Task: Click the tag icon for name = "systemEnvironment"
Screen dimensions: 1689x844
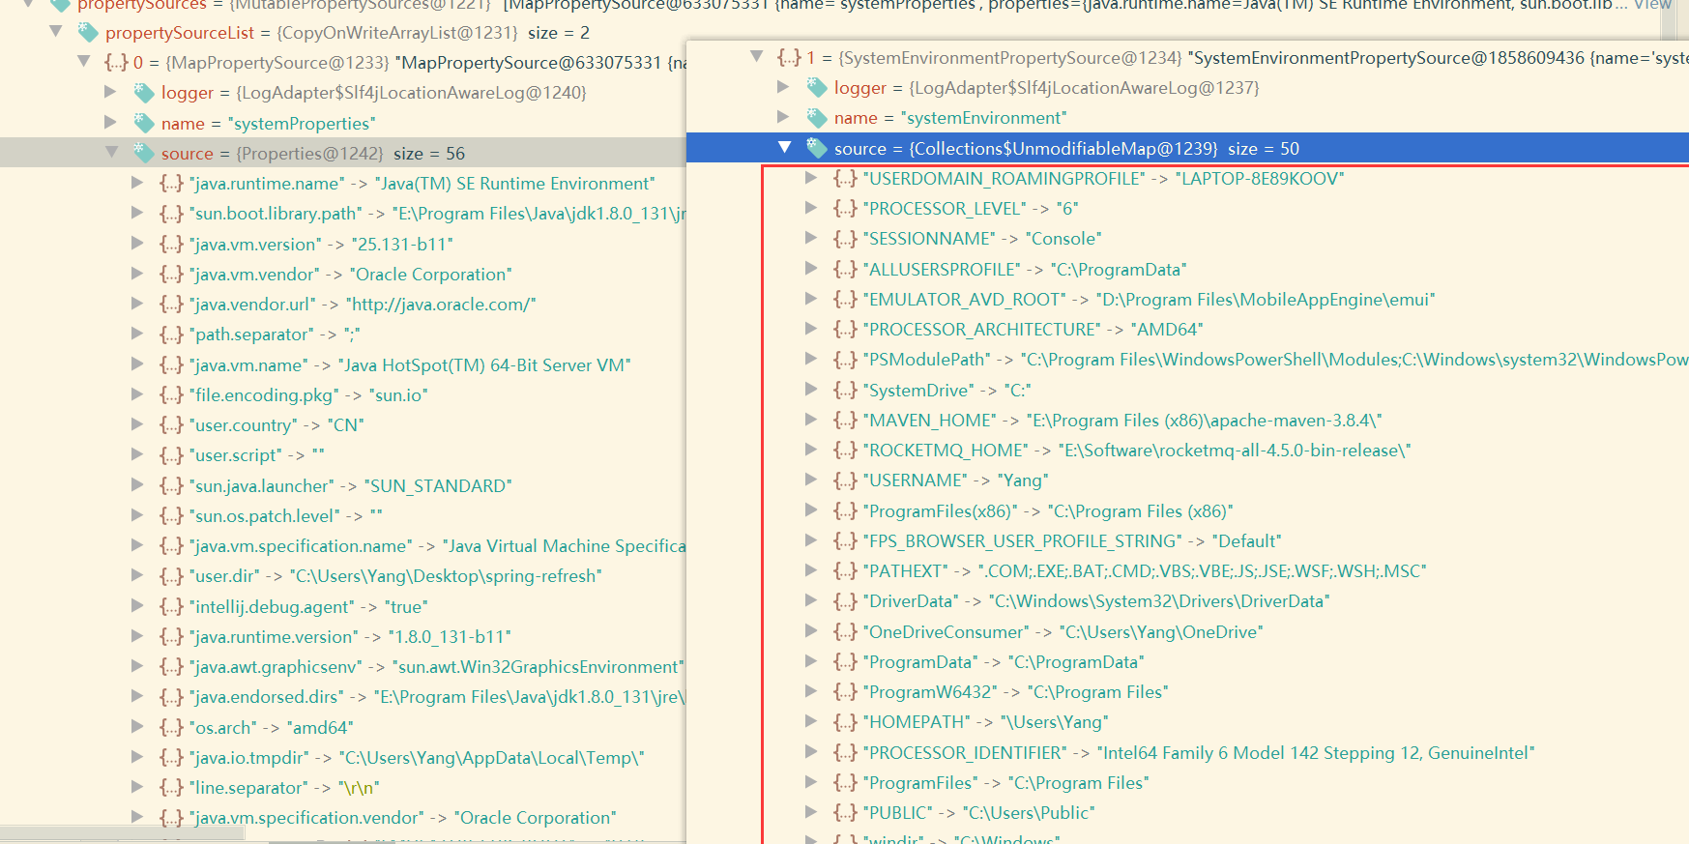Action: [817, 118]
